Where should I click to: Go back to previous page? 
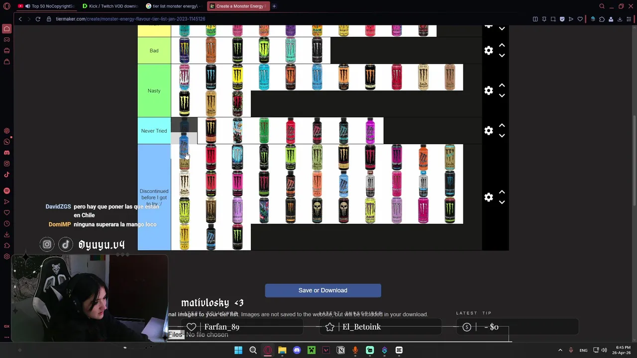20,19
